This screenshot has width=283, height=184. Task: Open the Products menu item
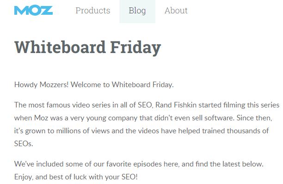coord(93,11)
